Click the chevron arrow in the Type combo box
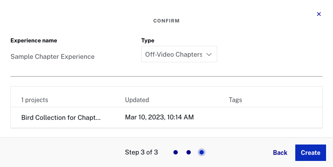This screenshot has height=167, width=333. 209,55
